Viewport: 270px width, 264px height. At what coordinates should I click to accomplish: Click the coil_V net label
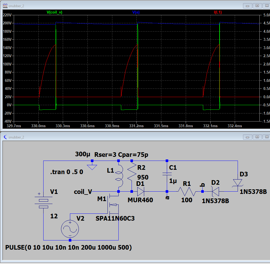point(83,192)
